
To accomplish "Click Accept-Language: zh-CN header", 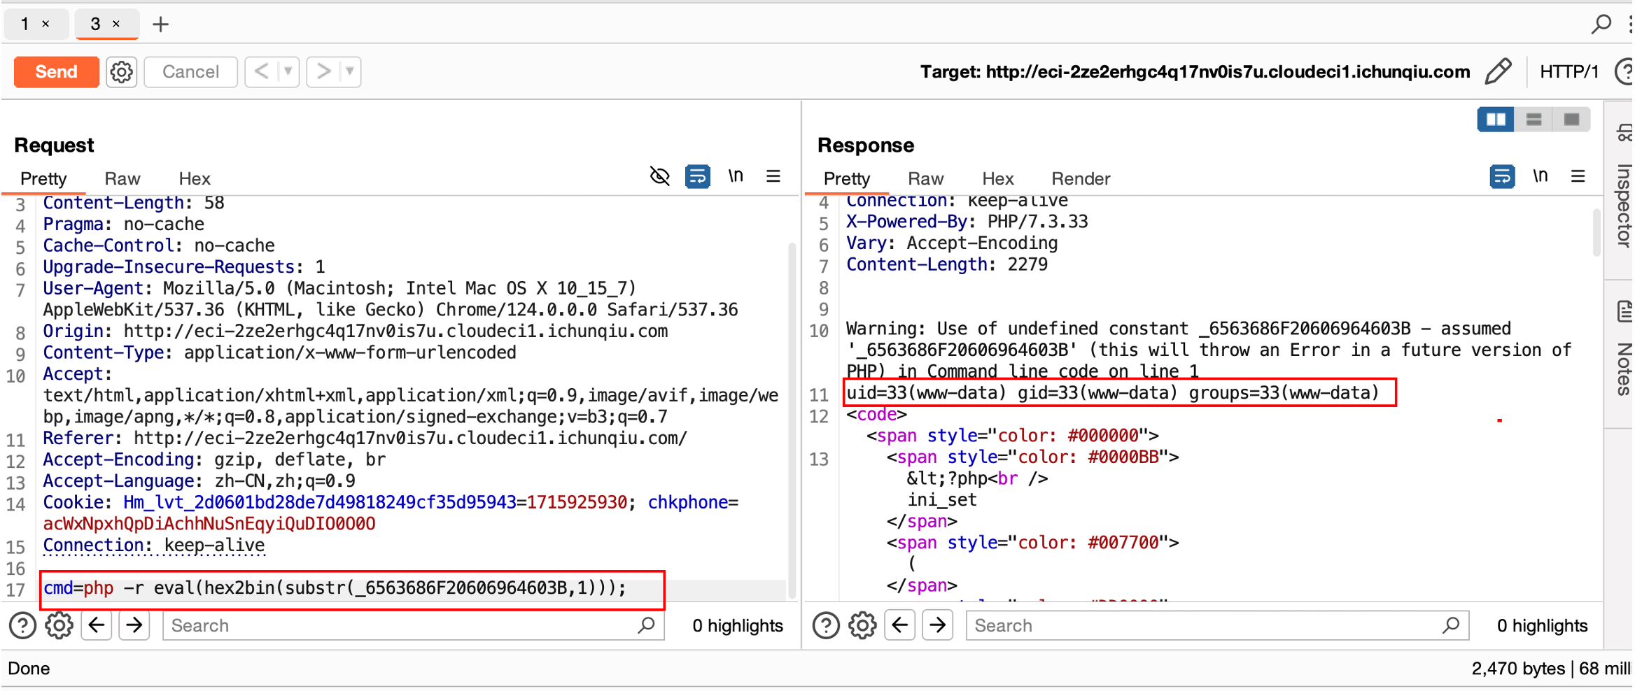I will coord(199,481).
